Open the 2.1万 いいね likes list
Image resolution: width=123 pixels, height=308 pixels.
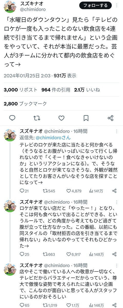87,90
